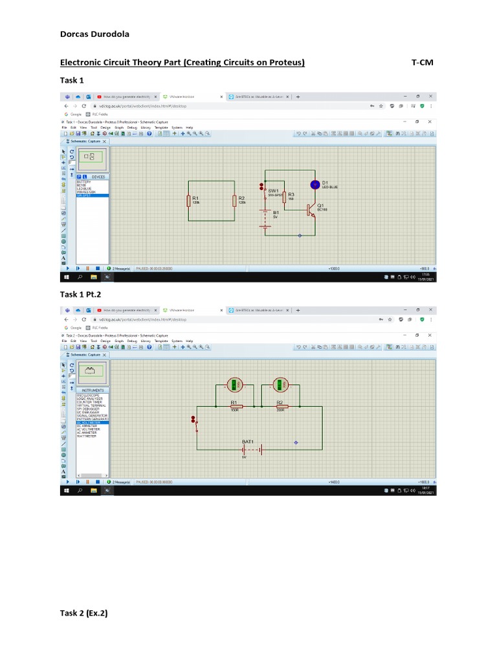Click the BAT1 battery in Task 2 circuit

252,450
